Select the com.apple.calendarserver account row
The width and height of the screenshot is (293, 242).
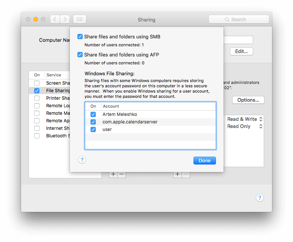tap(150, 122)
